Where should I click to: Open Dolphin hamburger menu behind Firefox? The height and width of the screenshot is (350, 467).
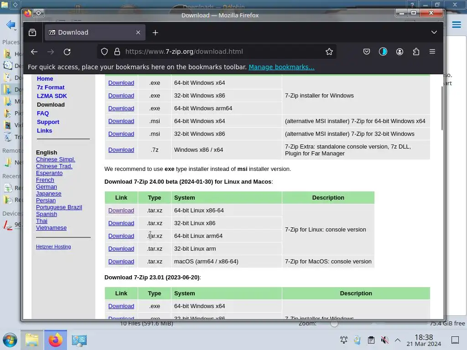pos(457,25)
